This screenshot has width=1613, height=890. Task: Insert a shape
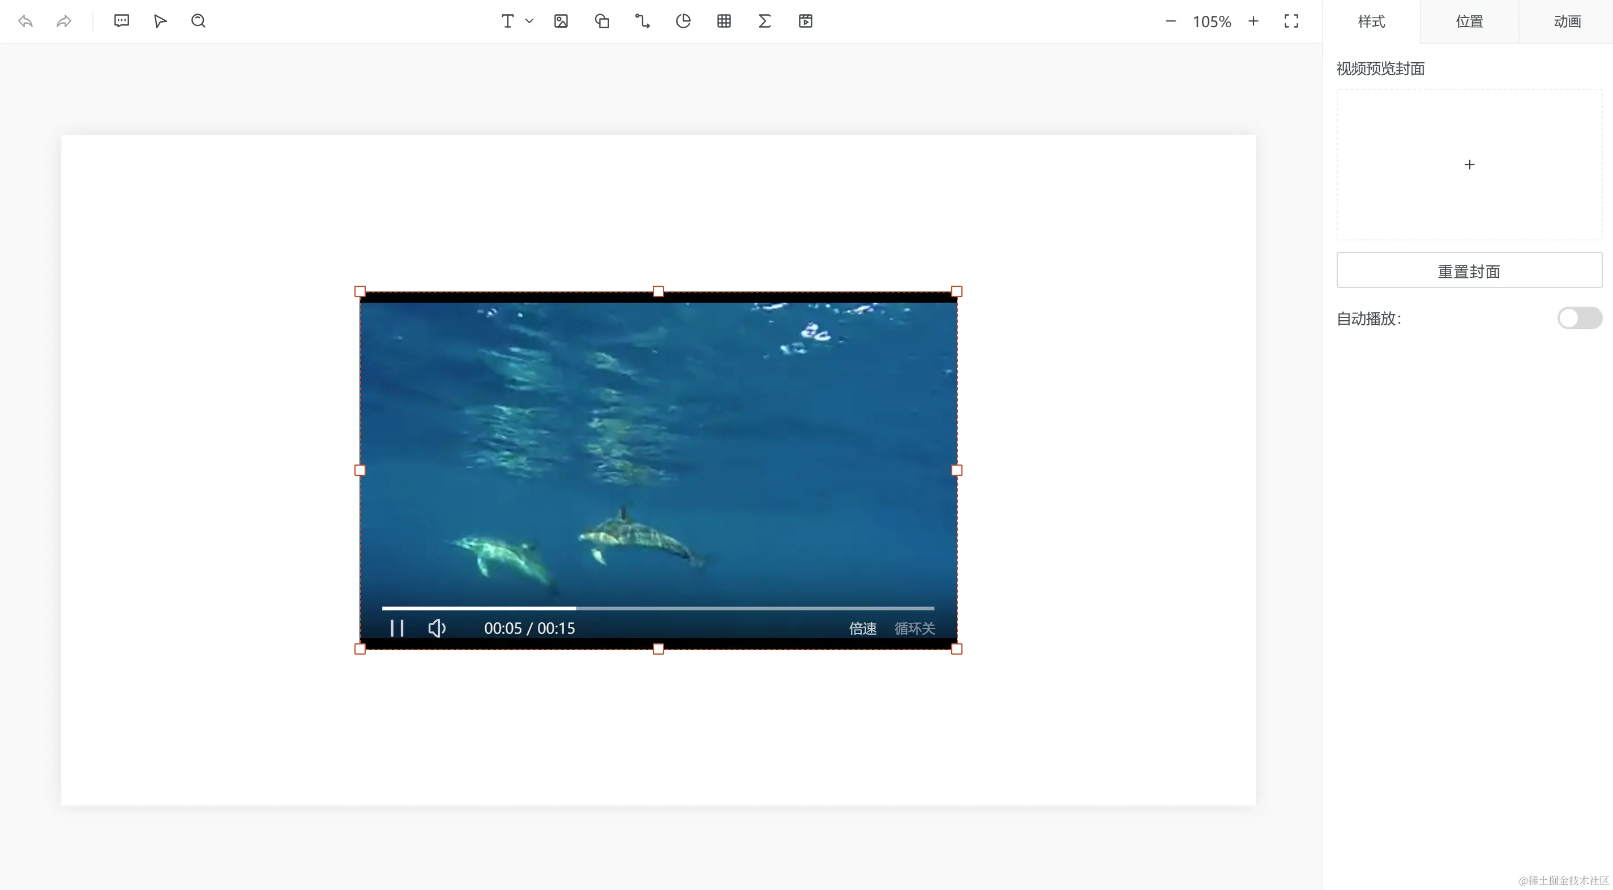click(x=602, y=22)
